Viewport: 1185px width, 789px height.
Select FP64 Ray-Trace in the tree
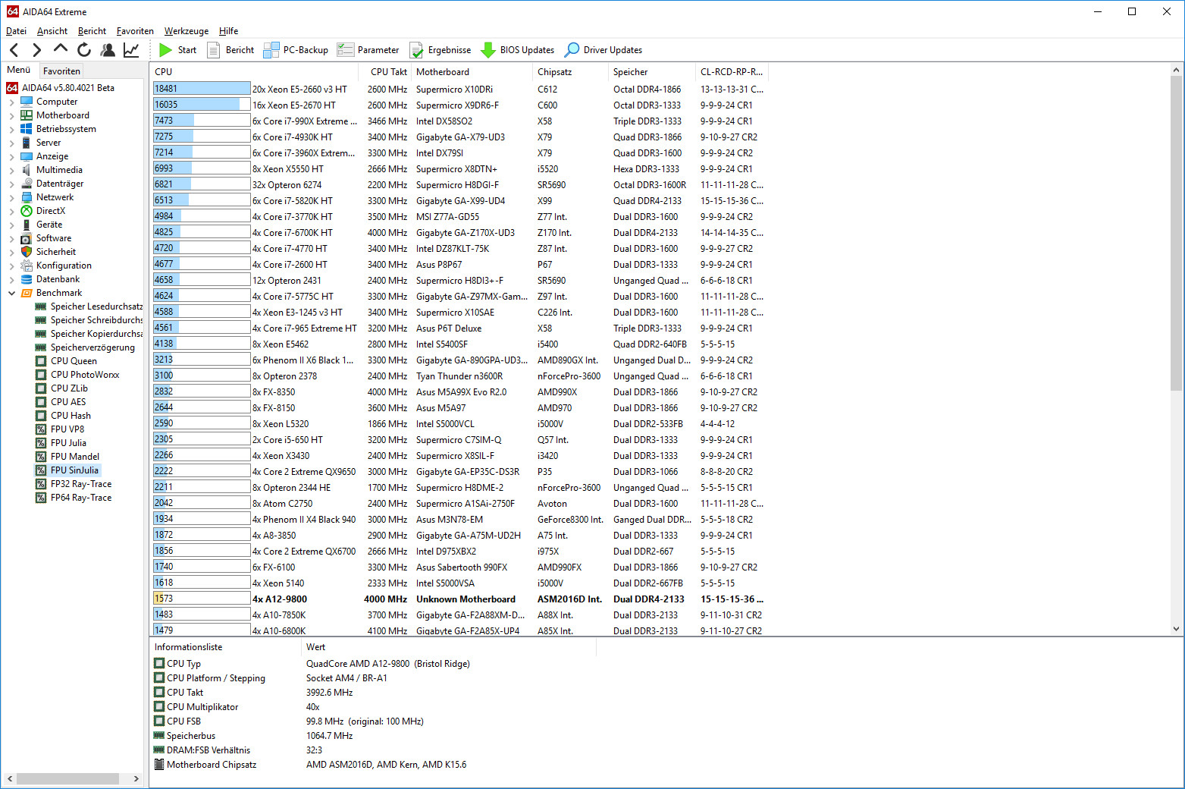point(80,498)
